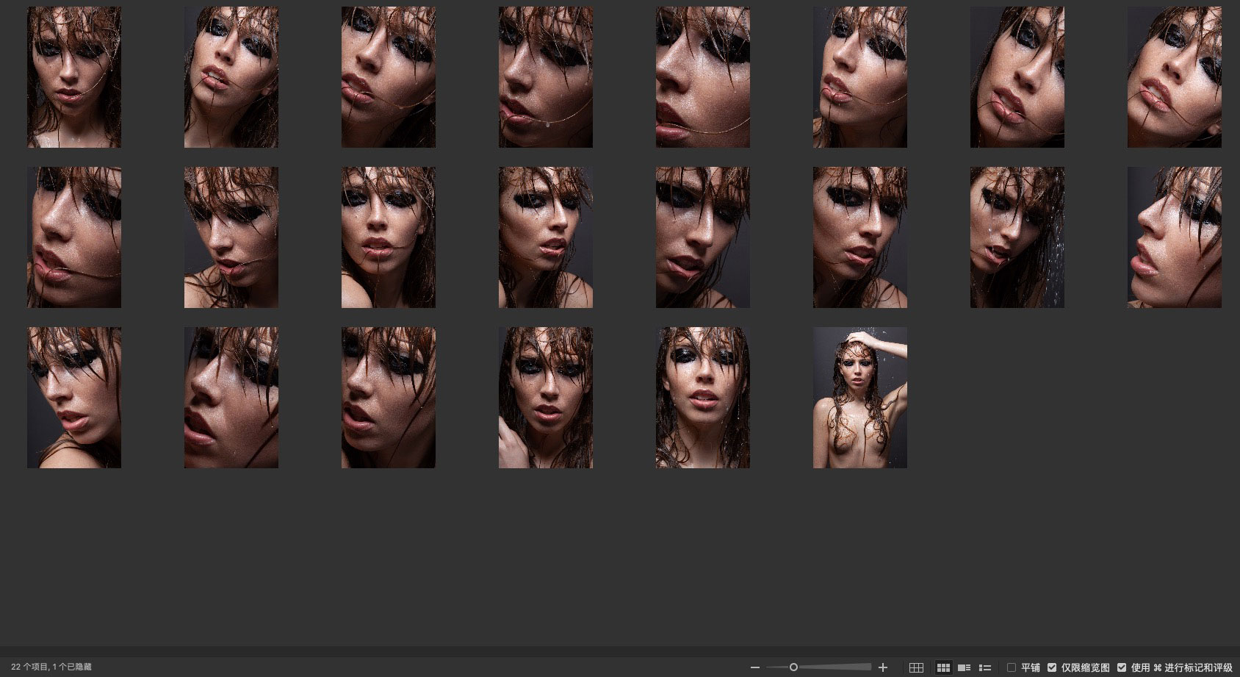Screen dimensions: 1240x677
Task: Select the first thumbnail in the third row
Action: 74,397
